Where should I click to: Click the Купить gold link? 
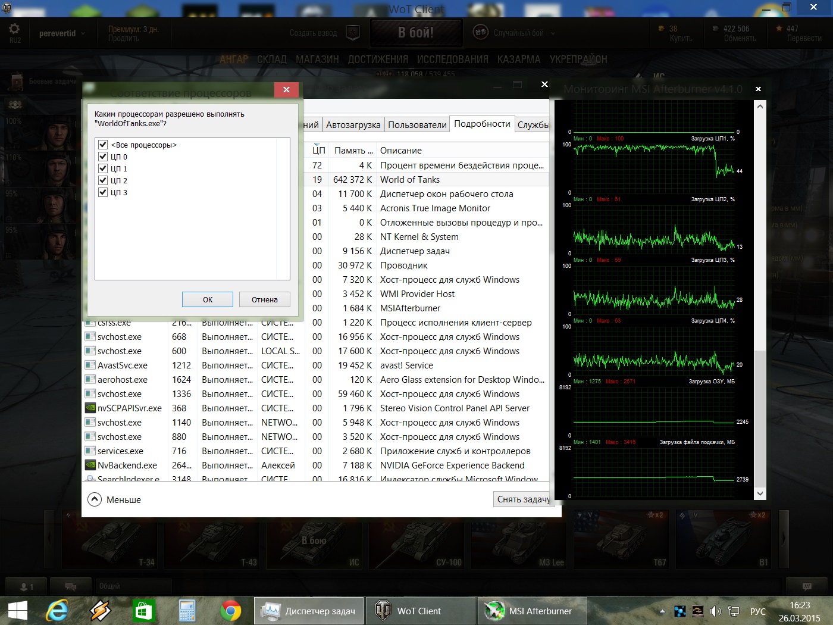point(681,39)
